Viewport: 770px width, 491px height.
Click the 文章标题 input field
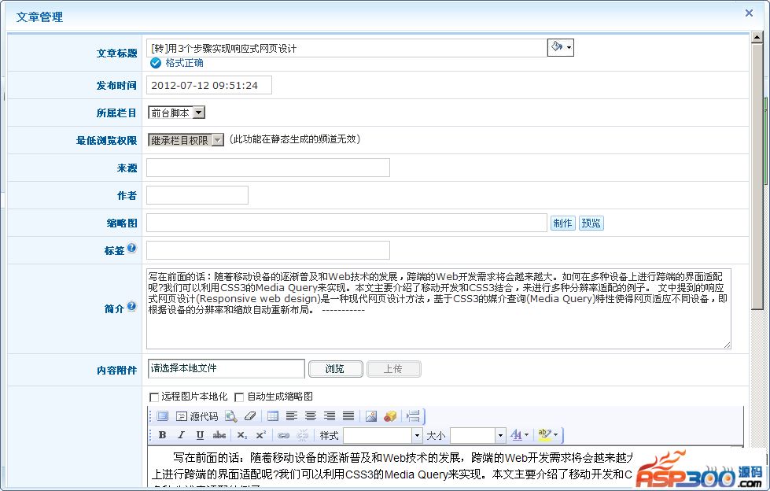click(x=347, y=48)
